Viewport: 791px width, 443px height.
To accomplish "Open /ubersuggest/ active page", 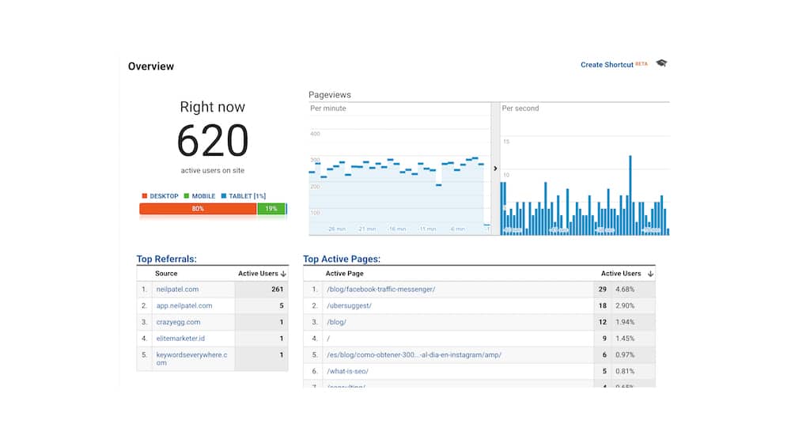I will pyautogui.click(x=349, y=306).
